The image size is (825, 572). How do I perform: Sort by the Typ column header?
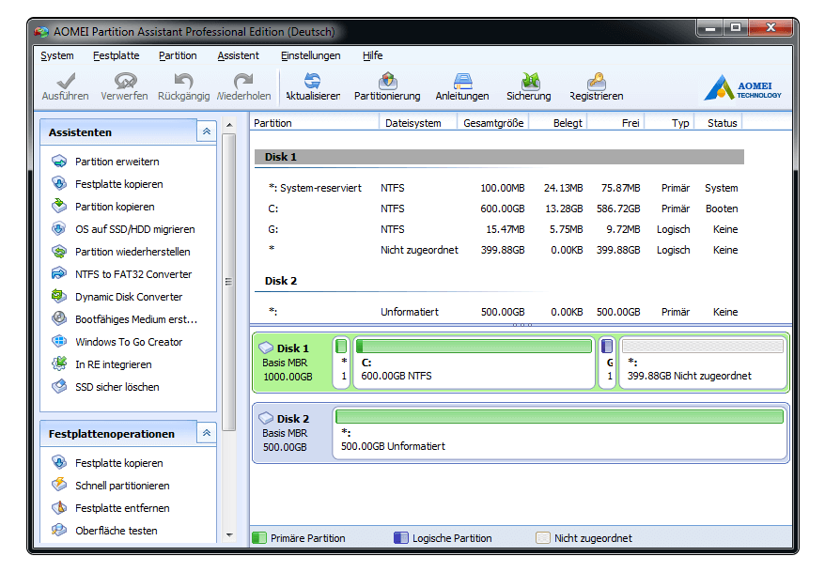click(670, 122)
